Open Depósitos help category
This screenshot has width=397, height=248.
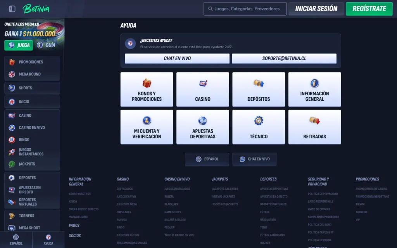click(259, 90)
